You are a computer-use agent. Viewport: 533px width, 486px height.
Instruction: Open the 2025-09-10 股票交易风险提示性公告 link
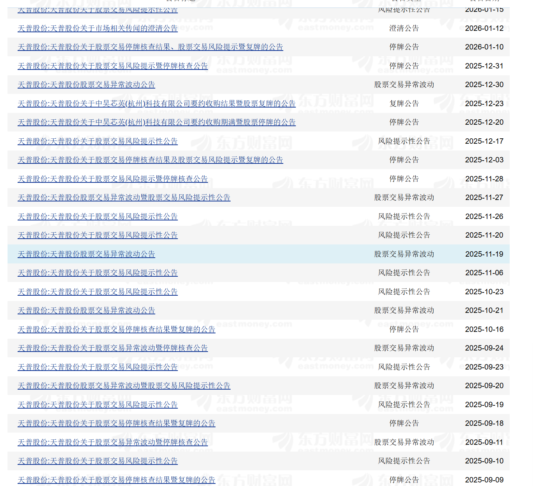click(98, 461)
